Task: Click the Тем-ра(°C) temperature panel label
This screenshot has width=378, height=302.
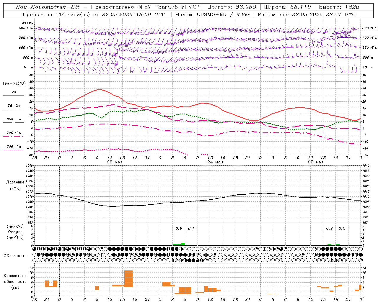Action: click(x=14, y=83)
